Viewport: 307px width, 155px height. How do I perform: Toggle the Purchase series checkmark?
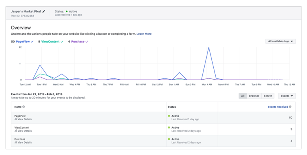tap(87, 41)
